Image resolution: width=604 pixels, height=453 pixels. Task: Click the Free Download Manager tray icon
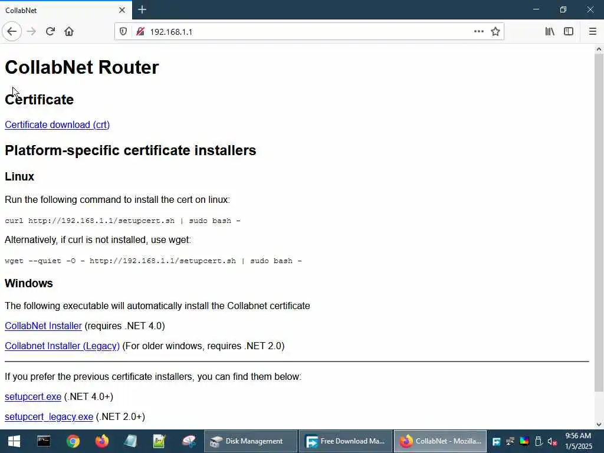[497, 441]
